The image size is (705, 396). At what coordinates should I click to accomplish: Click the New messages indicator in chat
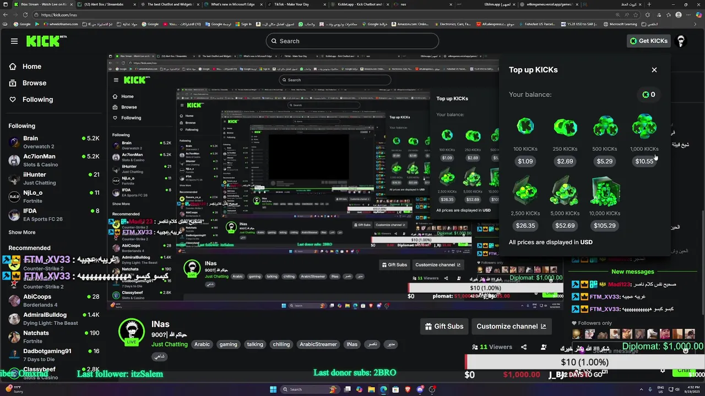pyautogui.click(x=632, y=272)
